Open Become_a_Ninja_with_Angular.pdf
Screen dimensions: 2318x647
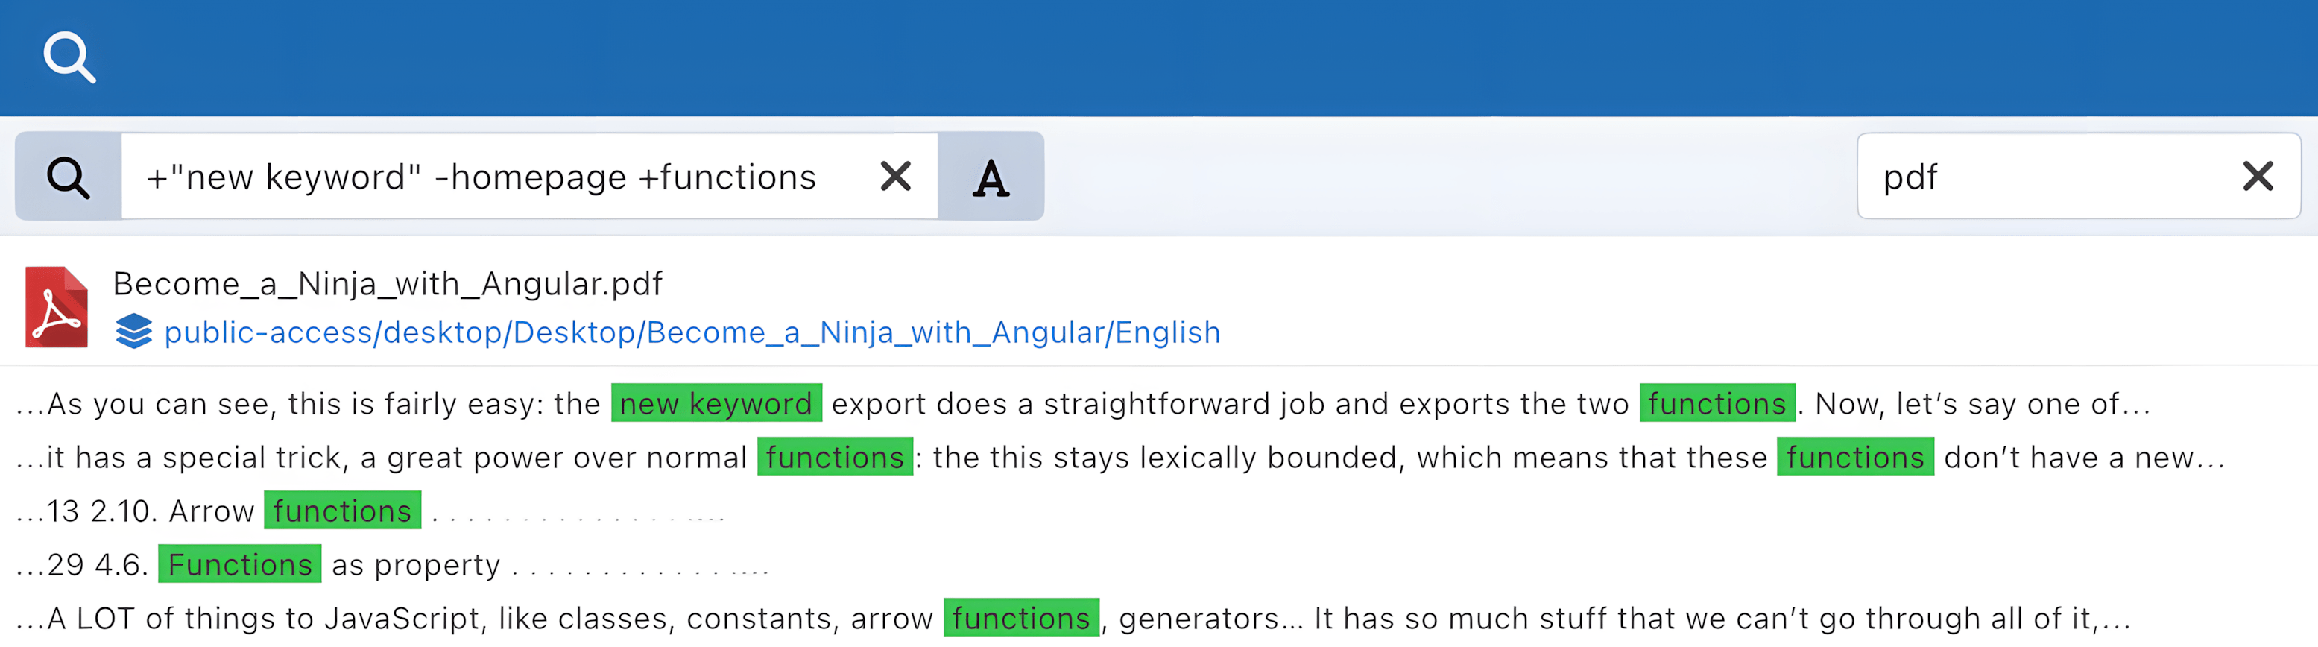[x=387, y=283]
